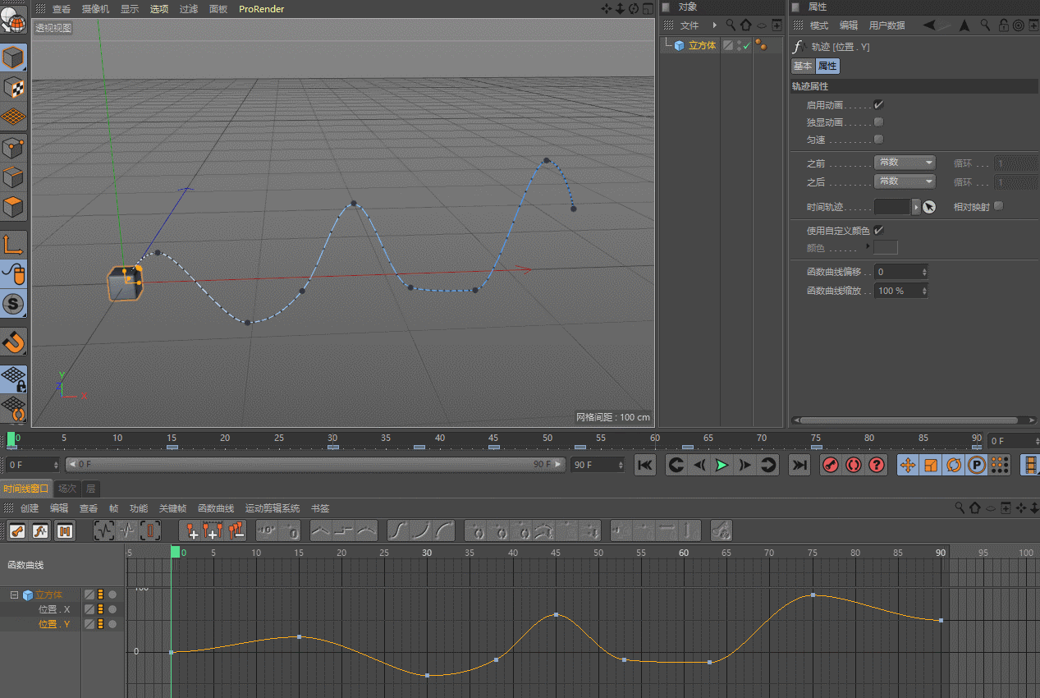Toggle parameter keying P button

pos(977,466)
